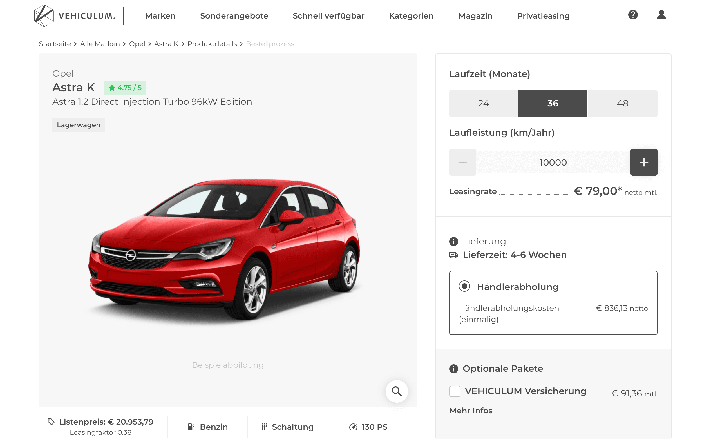The image size is (711, 446).
Task: Click the green star rating badge
Action: pyautogui.click(x=125, y=88)
